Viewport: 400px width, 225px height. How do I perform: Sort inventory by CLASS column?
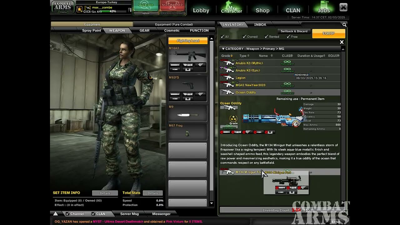coord(287,56)
